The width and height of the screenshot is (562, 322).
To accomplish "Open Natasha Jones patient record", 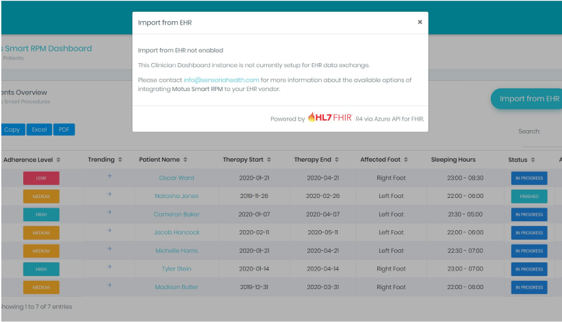I will click(177, 196).
